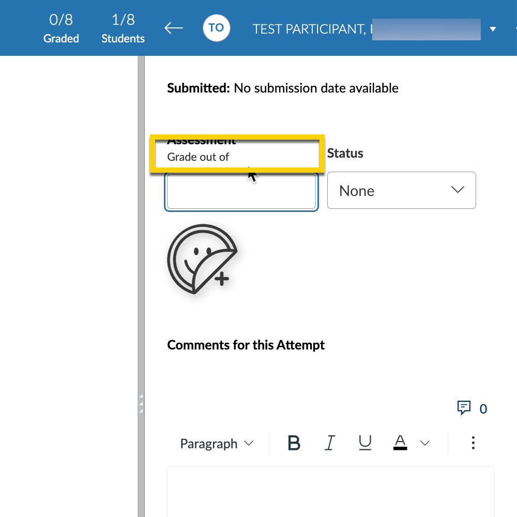The height and width of the screenshot is (517, 517).
Task: Click the Grade out of input field
Action: tap(241, 192)
